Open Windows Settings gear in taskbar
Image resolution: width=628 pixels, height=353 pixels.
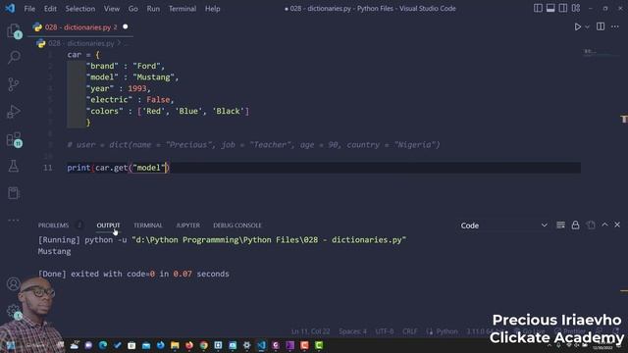point(246,345)
